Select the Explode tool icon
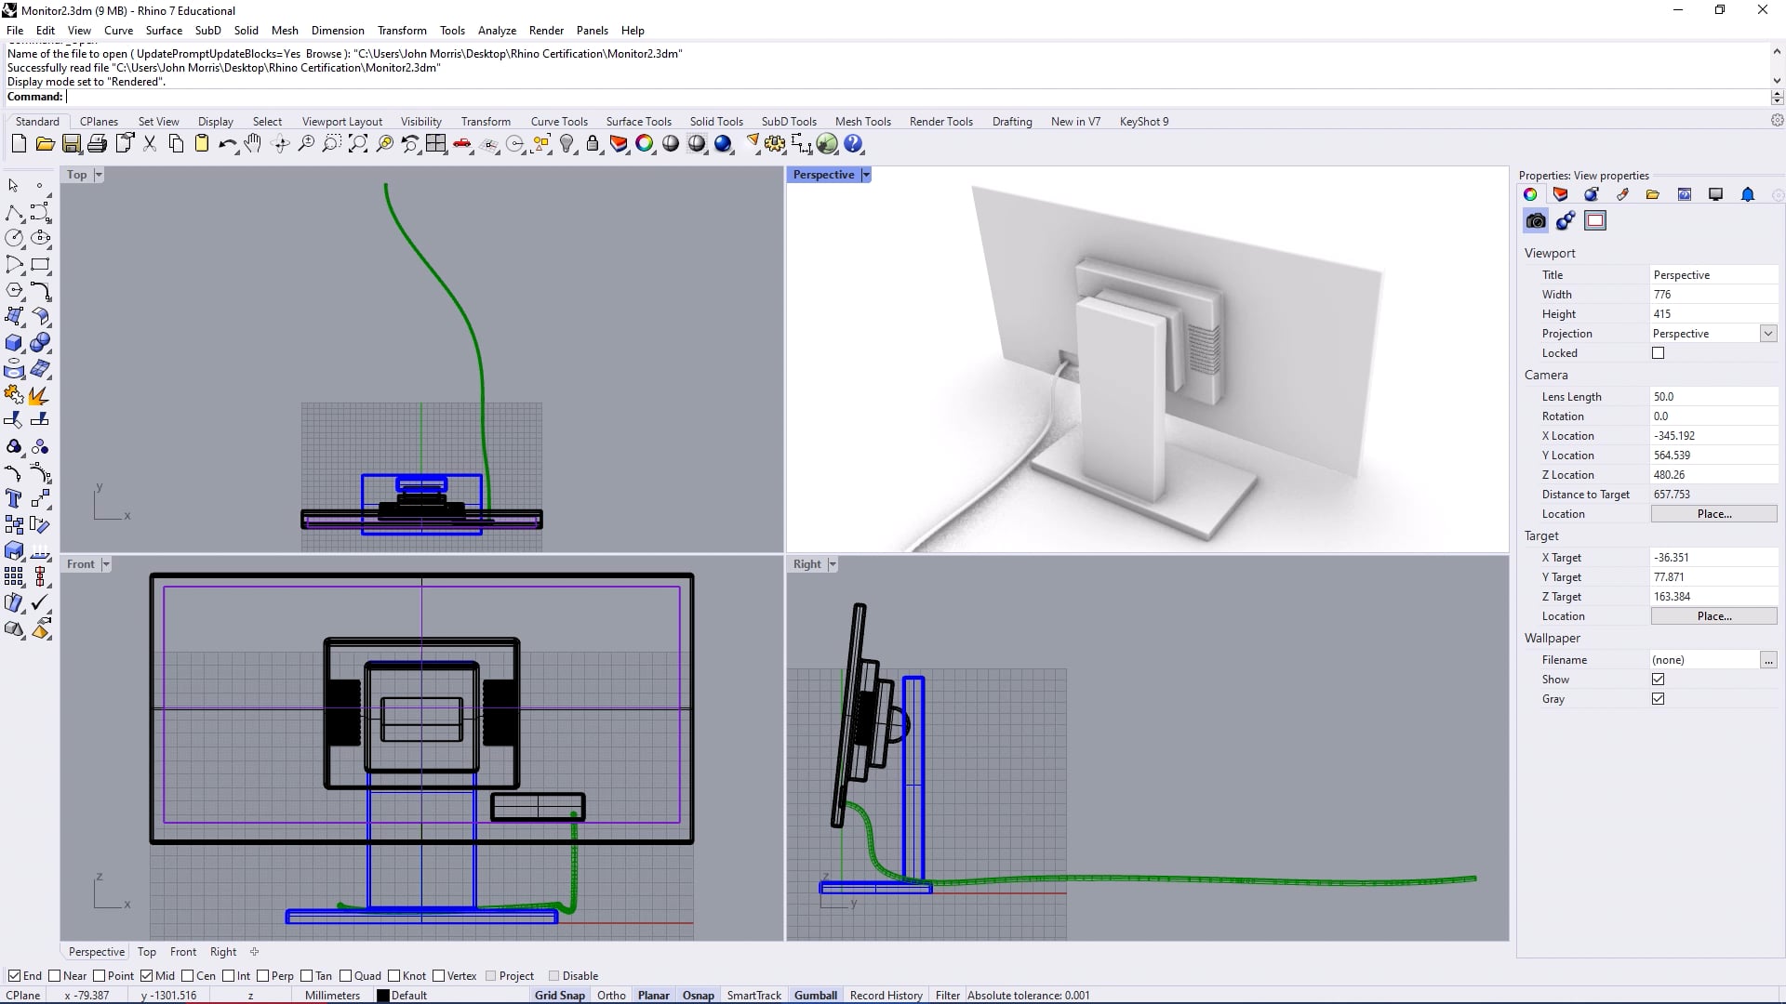The height and width of the screenshot is (1004, 1786). (x=40, y=395)
